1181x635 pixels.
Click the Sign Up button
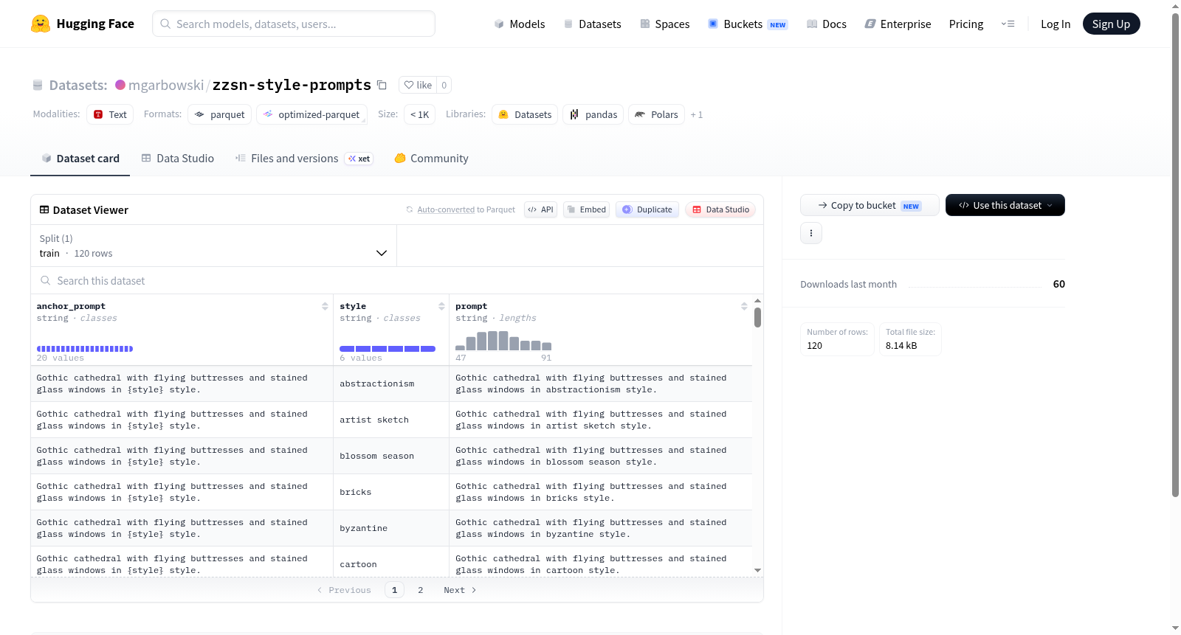coord(1111,24)
